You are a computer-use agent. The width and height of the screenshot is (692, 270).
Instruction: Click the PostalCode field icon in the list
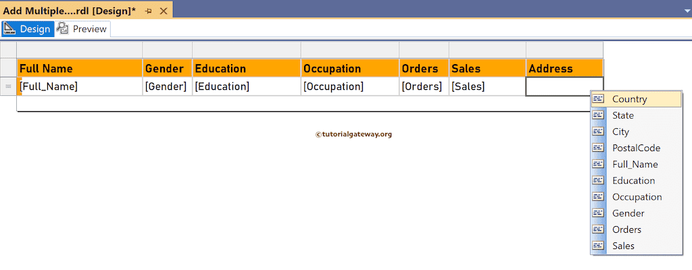[x=598, y=148]
